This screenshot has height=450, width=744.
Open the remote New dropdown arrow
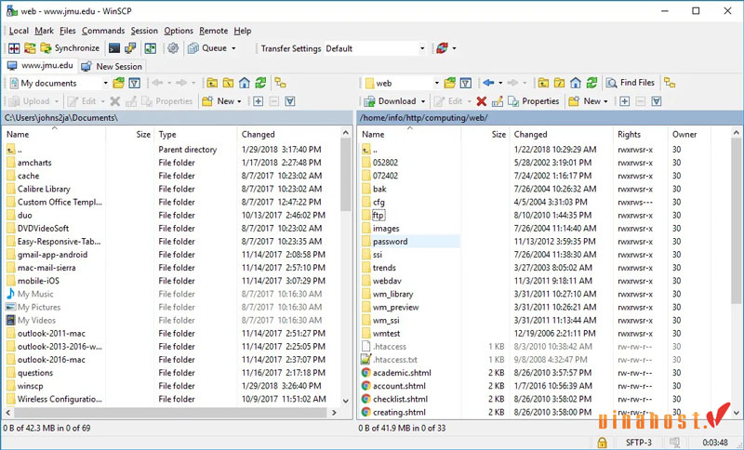coord(605,101)
